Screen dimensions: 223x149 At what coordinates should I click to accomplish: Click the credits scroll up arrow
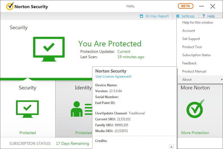pos(171,146)
